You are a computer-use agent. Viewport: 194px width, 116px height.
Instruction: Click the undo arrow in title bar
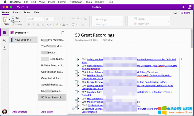(x=18, y=7)
